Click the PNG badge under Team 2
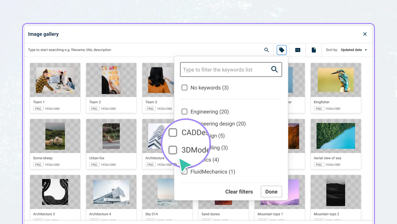Screen dimensions: 397x224 click(x=94, y=109)
